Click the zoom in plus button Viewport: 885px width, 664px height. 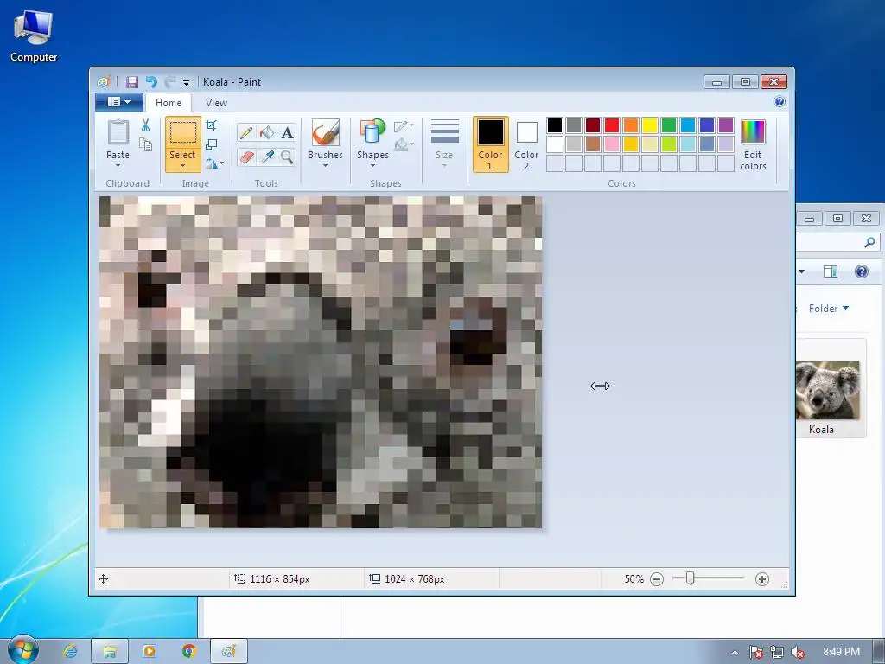(762, 579)
